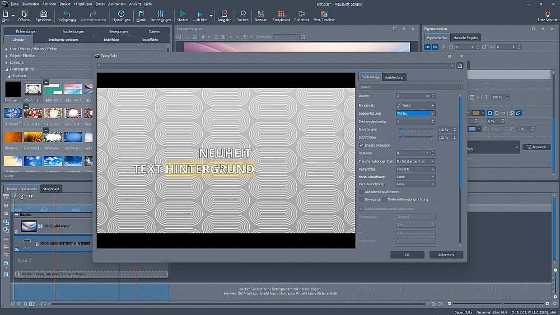Viewport: 560px width, 315px height.
Task: Open the Reihenfolge dropdown set to Vorwärts
Action: pyautogui.click(x=415, y=168)
